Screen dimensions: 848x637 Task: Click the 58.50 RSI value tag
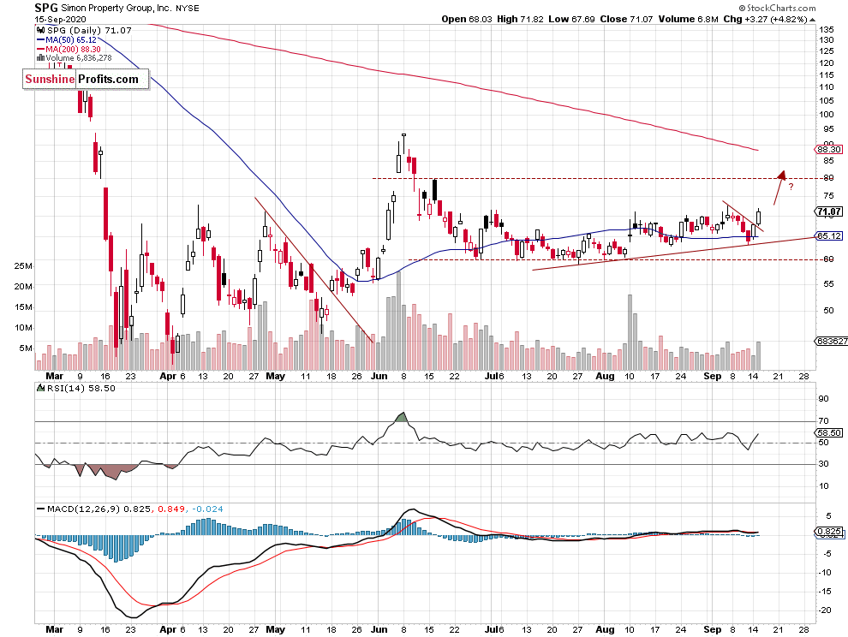[x=828, y=432]
